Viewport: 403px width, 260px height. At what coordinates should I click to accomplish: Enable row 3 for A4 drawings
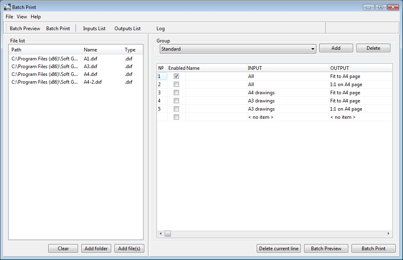pyautogui.click(x=176, y=93)
